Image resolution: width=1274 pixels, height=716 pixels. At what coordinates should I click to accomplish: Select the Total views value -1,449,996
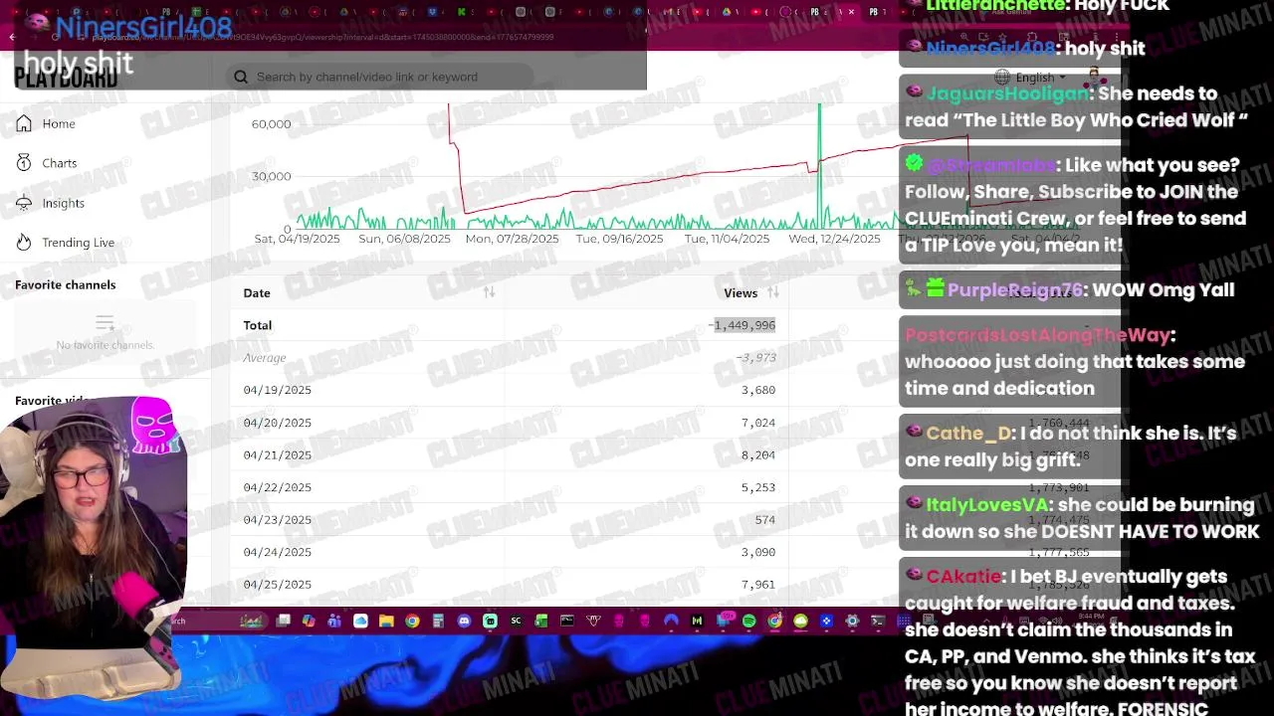click(743, 325)
